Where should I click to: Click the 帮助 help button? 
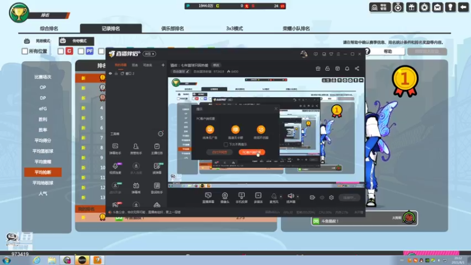[x=388, y=51]
